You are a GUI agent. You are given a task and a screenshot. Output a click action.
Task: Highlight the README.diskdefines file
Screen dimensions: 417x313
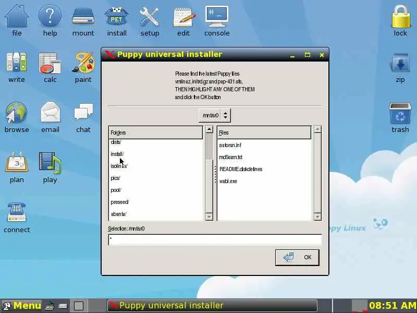pos(241,169)
